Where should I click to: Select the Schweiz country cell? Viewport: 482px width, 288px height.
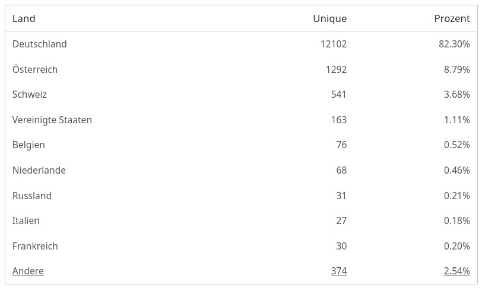30,95
